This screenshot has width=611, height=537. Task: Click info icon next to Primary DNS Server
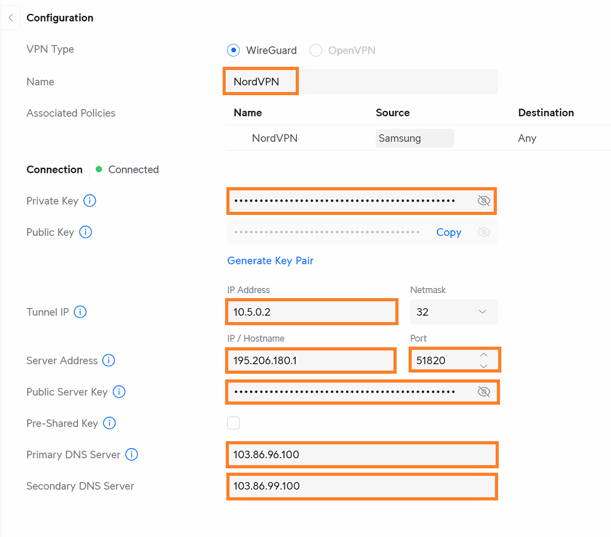coord(132,454)
